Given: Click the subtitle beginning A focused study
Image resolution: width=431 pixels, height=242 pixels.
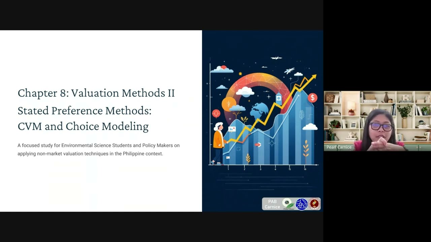Looking at the screenshot, I should pos(99,149).
